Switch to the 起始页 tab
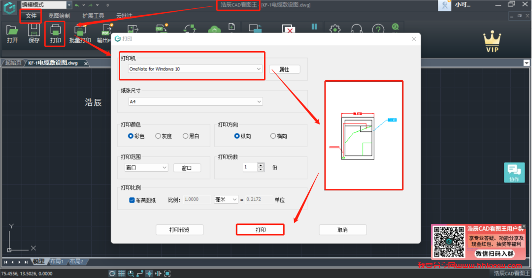532x278 pixels. 13,62
